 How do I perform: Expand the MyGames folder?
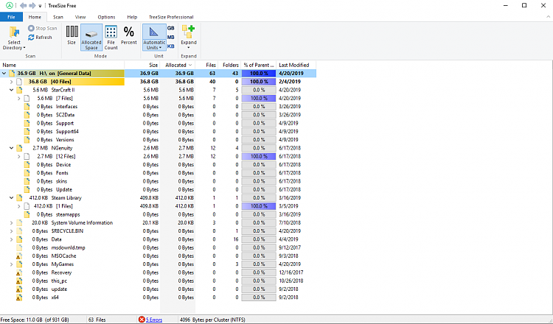click(x=11, y=264)
